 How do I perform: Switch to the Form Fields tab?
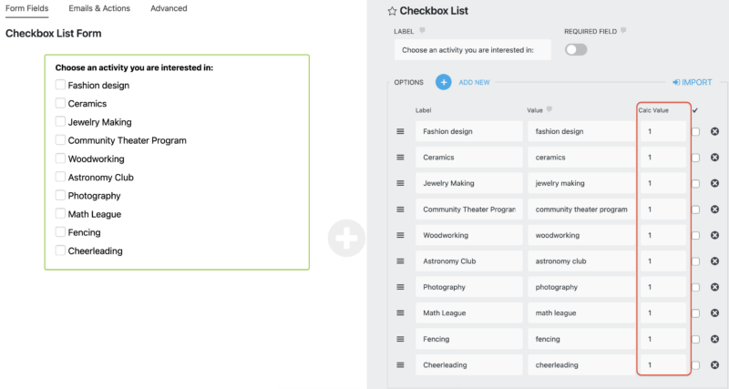pyautogui.click(x=27, y=8)
